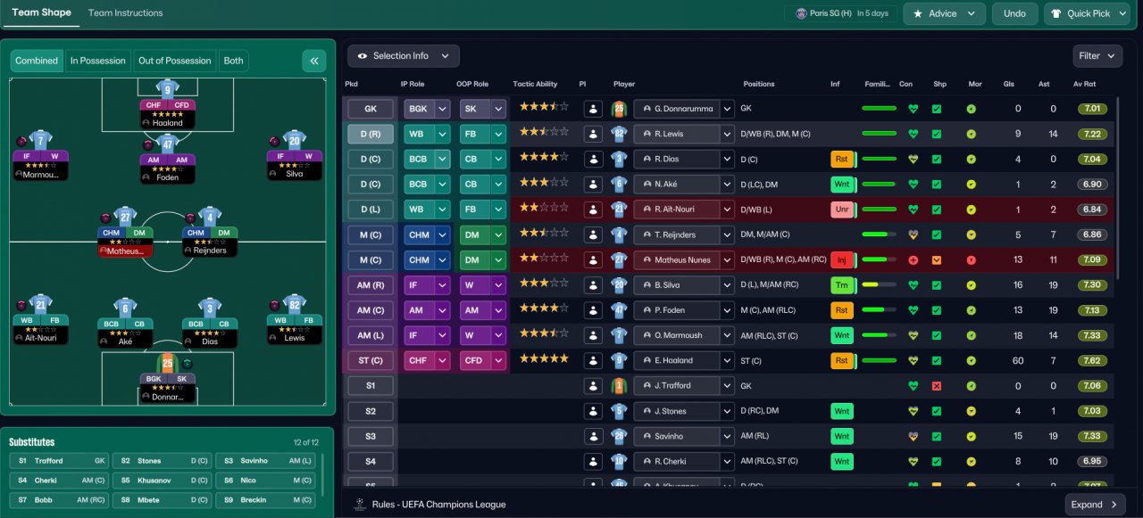Toggle sharpness checkbox for R. Cherki

pyautogui.click(x=936, y=462)
